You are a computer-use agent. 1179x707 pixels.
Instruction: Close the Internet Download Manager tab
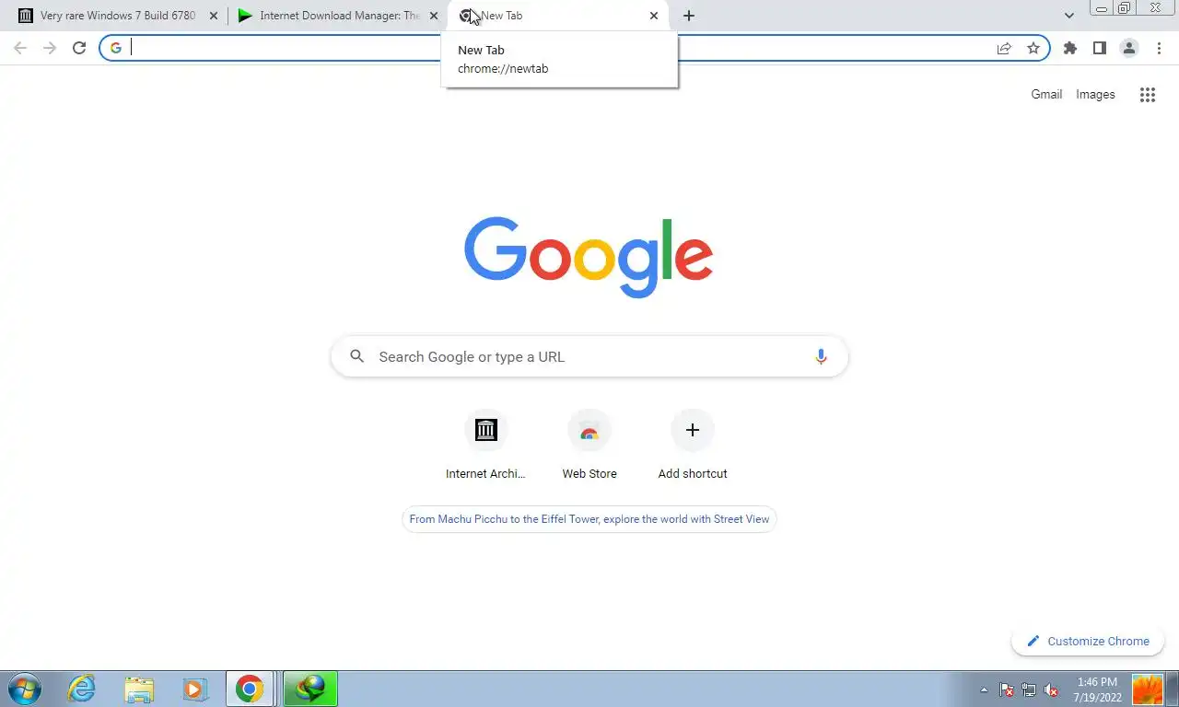click(x=434, y=16)
